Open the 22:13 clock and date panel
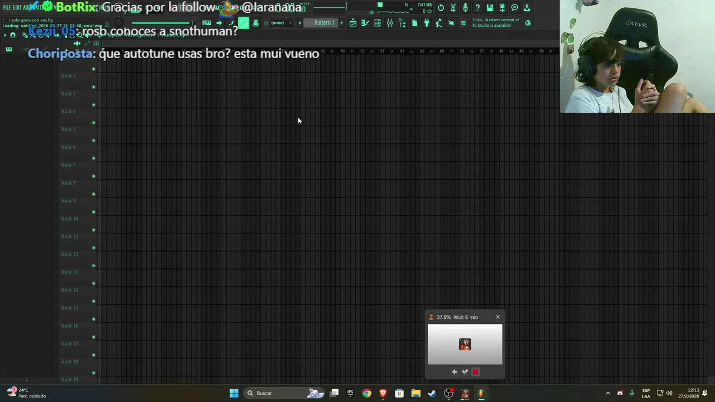Image resolution: width=715 pixels, height=402 pixels. (x=688, y=393)
